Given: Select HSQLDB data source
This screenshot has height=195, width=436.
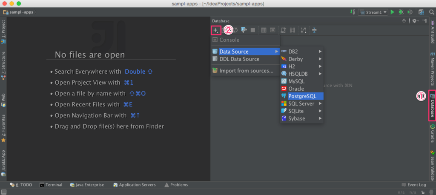Looking at the screenshot, I should click(x=302, y=74).
